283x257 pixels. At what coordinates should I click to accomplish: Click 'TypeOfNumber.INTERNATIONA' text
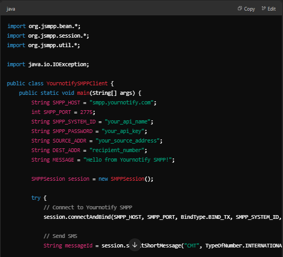[x=243, y=245]
